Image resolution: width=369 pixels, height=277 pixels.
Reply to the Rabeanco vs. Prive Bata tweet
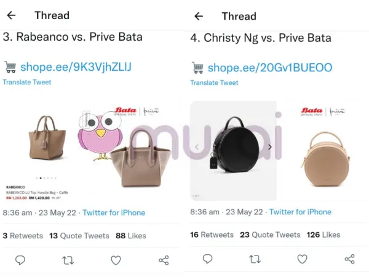pyautogui.click(x=20, y=260)
